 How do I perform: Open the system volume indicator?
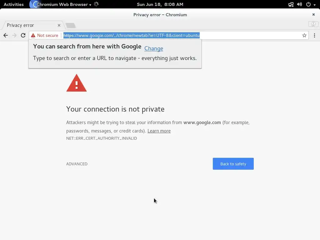[299, 4]
